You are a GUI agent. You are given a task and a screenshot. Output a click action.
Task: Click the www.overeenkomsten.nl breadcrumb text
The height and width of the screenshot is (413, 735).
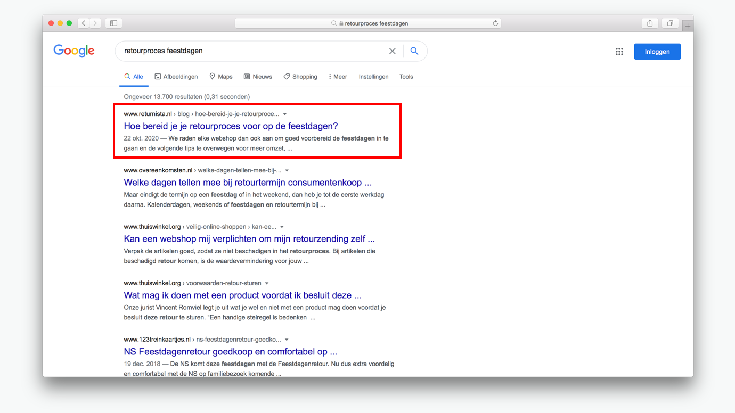(158, 170)
